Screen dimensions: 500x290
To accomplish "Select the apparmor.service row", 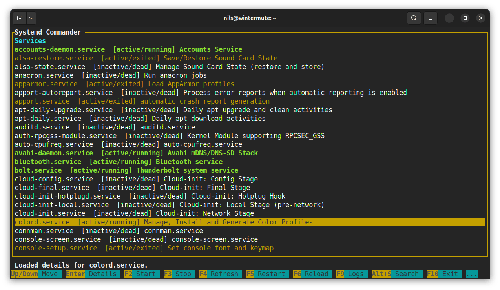I will click(x=250, y=84).
